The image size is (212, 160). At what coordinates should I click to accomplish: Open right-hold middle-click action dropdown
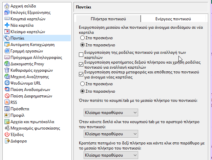click(x=111, y=155)
